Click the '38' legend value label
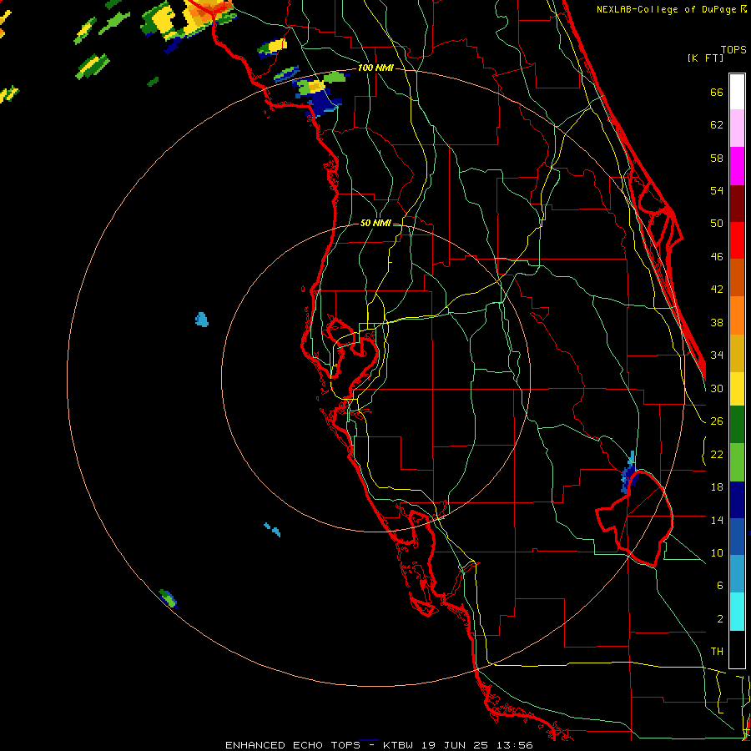Screen dimensions: 751x751 (x=717, y=322)
